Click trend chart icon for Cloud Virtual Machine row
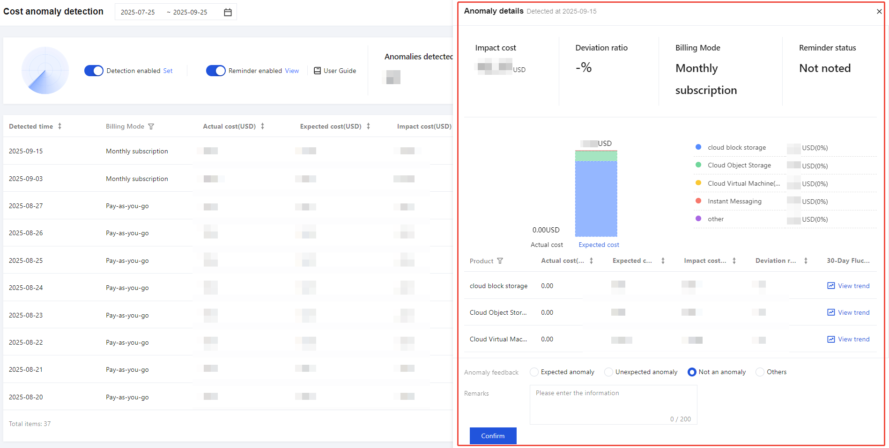889x448 pixels. click(831, 339)
